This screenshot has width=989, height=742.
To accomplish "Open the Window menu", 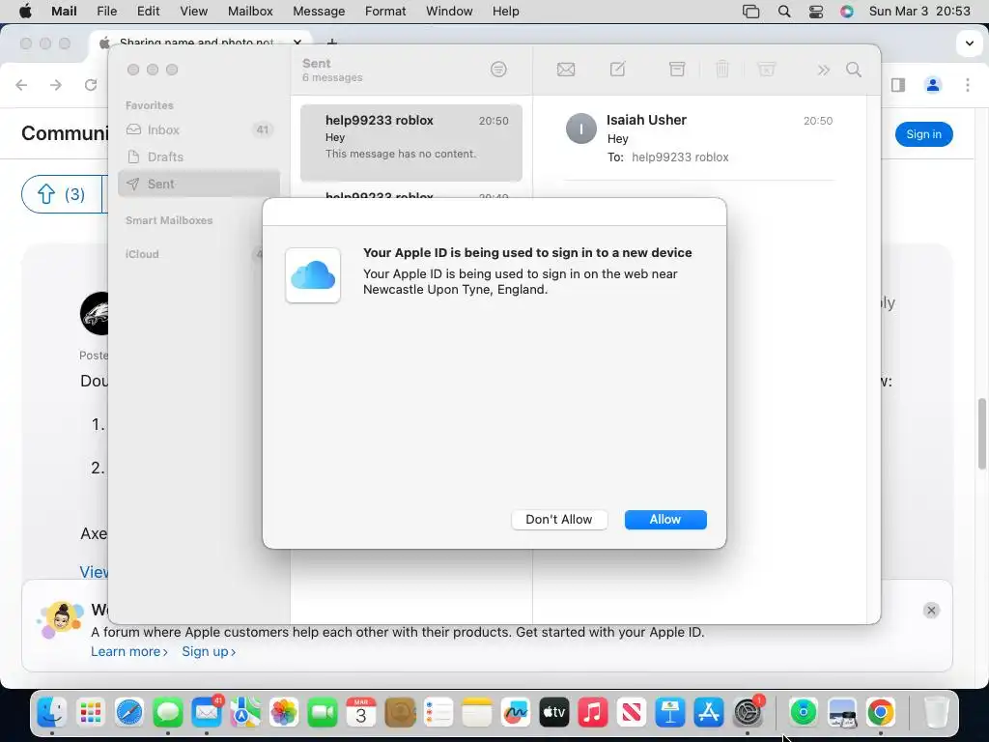I will pos(449,12).
